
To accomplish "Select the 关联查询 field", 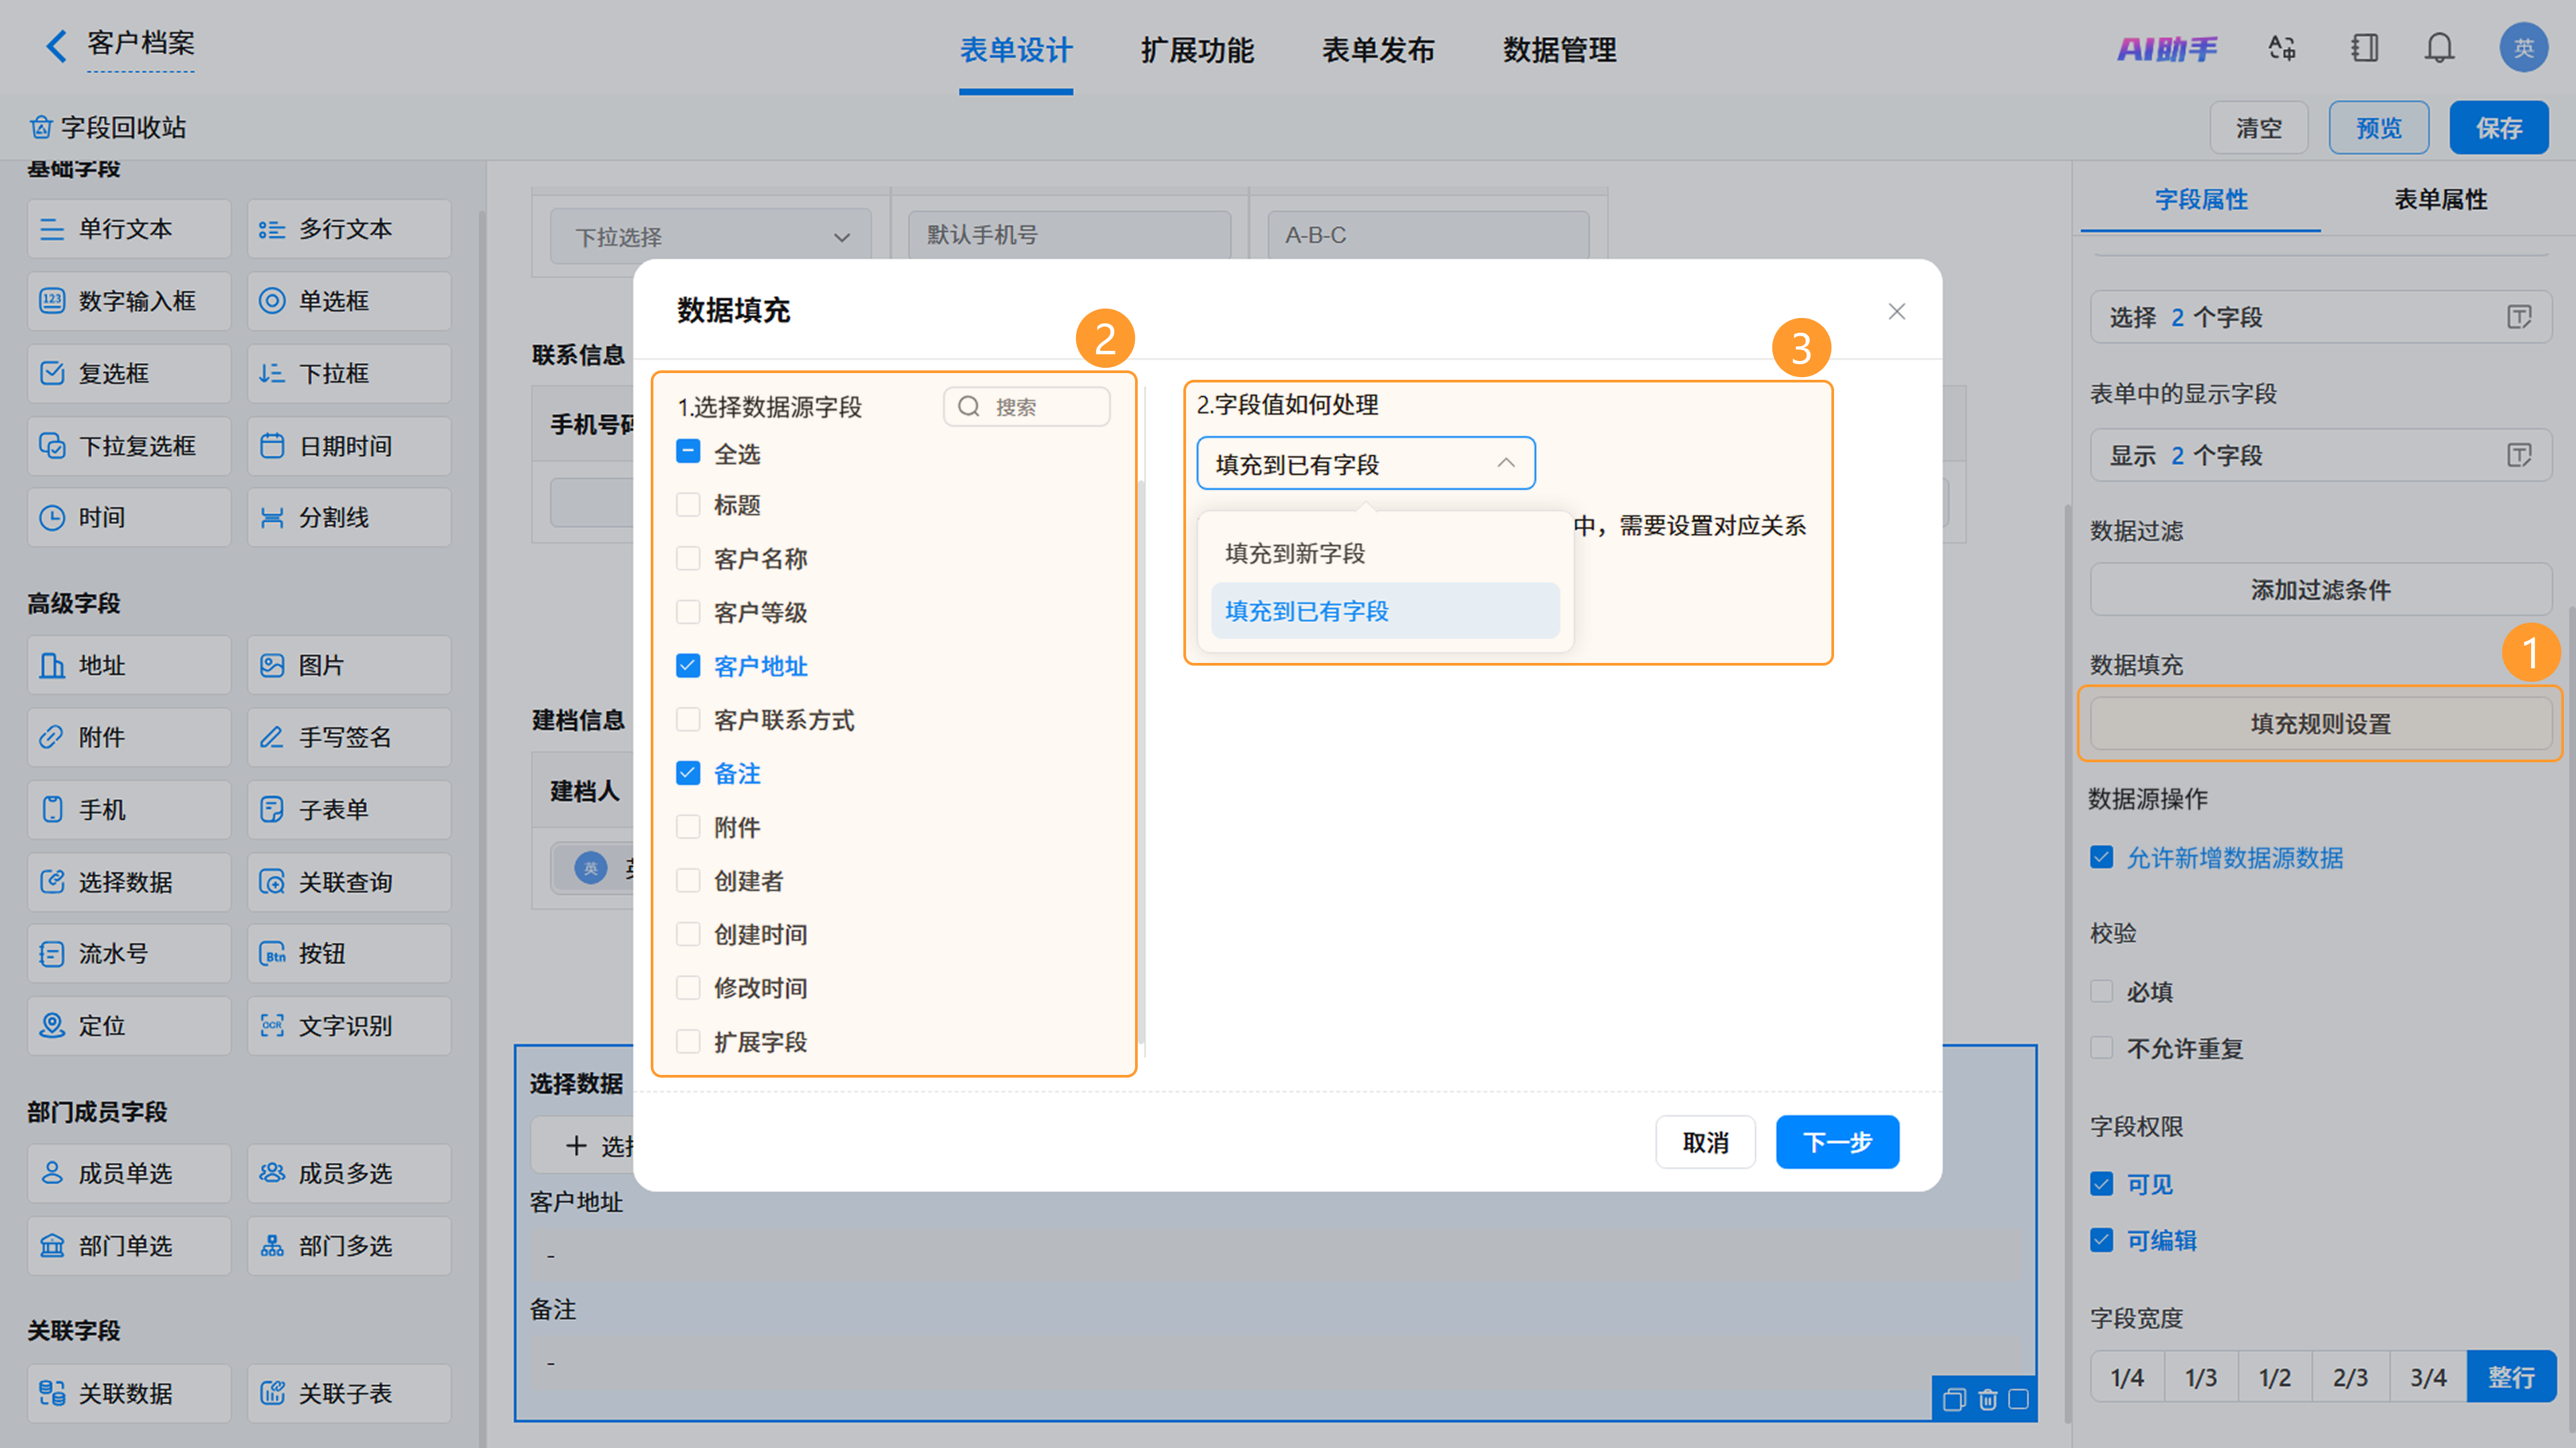I will point(349,882).
